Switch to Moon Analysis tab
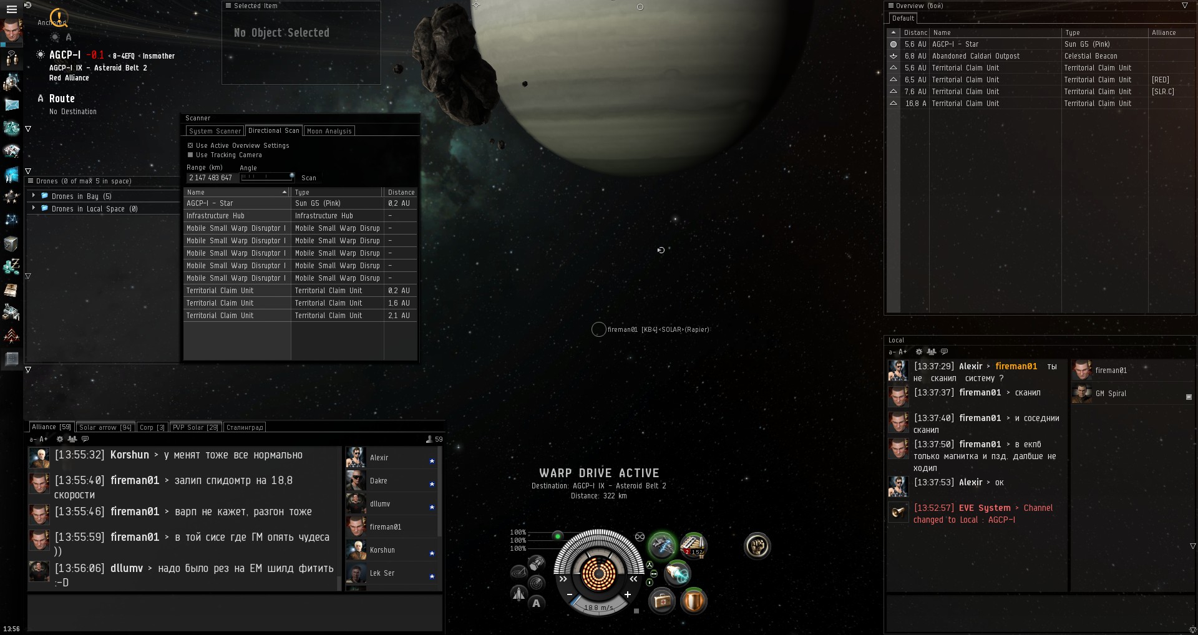This screenshot has width=1198, height=635. (x=329, y=131)
